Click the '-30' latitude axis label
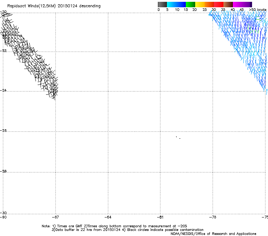This screenshot has width=268, height=236. coord(3,213)
